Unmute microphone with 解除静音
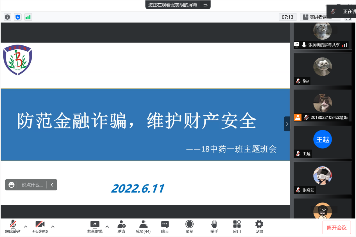This screenshot has width=356, height=237. 13,227
